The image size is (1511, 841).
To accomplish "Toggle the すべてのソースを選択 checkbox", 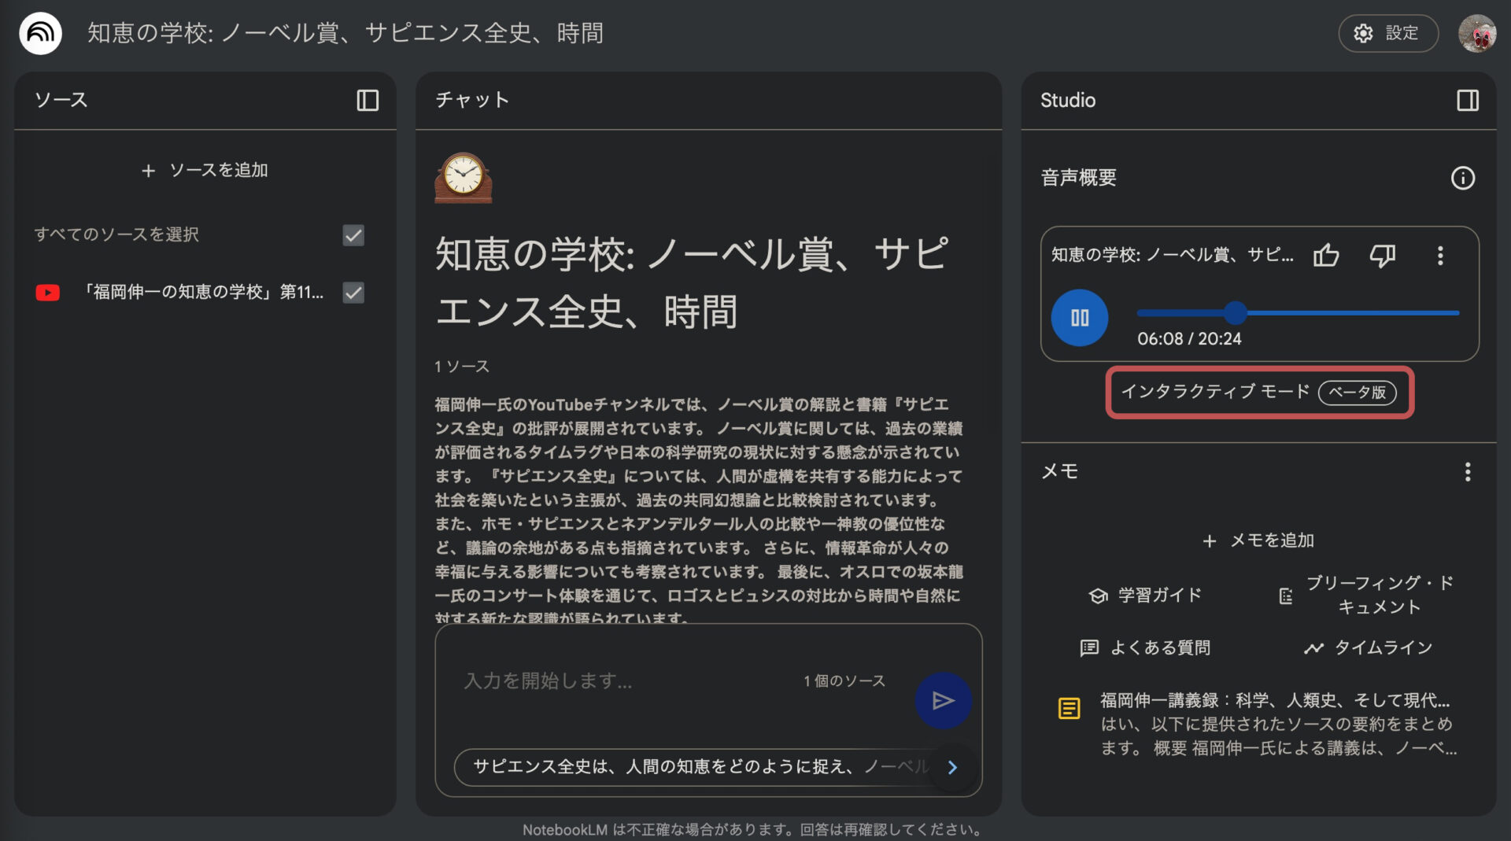I will pyautogui.click(x=353, y=235).
